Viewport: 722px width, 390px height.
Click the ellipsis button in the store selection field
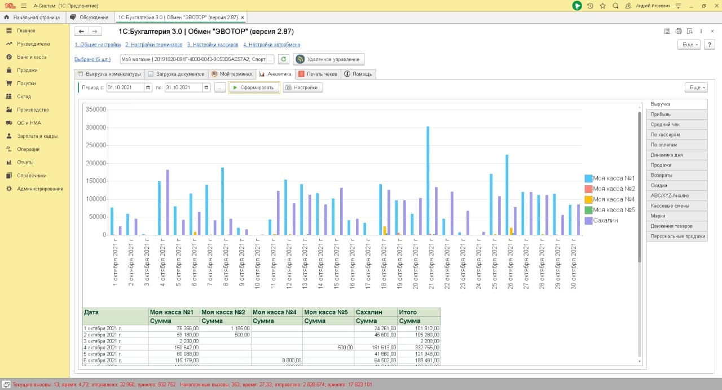point(270,59)
